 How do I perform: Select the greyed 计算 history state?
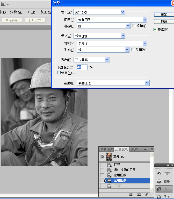coord(127,186)
